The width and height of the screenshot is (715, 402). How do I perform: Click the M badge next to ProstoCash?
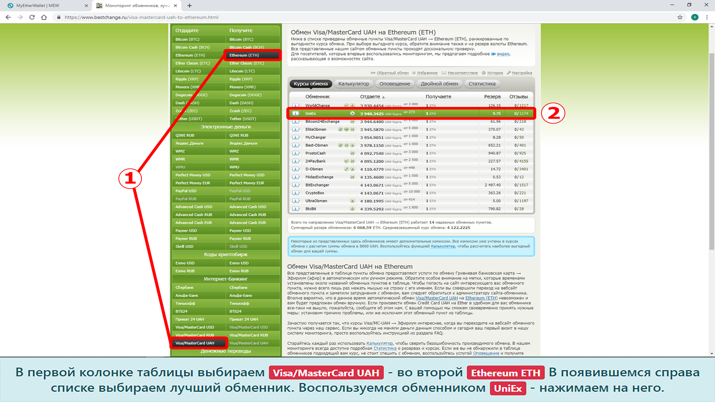(x=352, y=153)
